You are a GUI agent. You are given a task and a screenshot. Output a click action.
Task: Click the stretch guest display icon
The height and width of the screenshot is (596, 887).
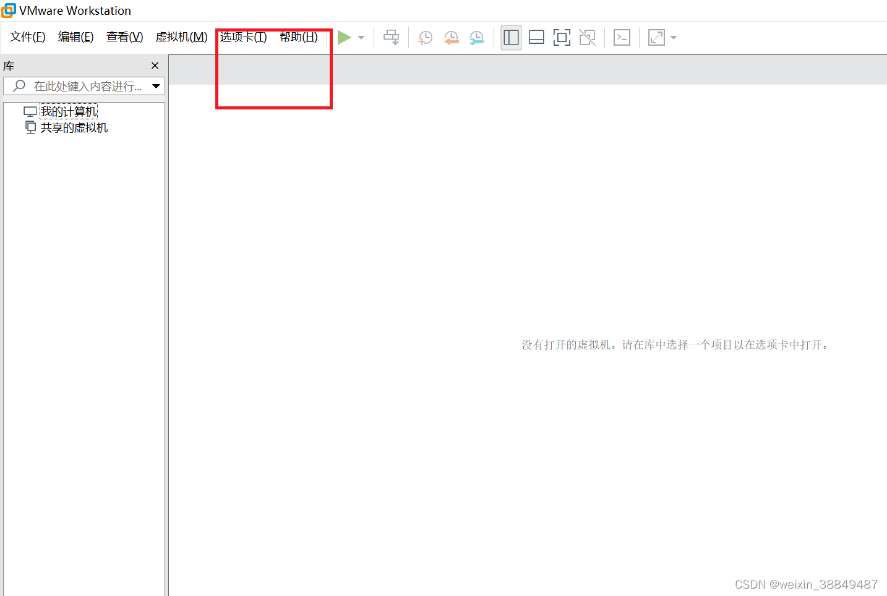tap(656, 38)
